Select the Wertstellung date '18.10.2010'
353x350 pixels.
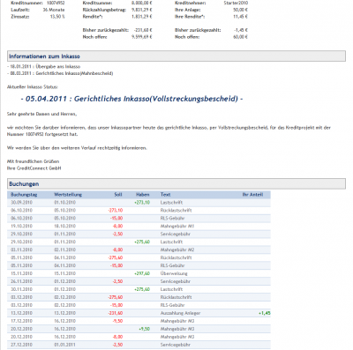64,227
